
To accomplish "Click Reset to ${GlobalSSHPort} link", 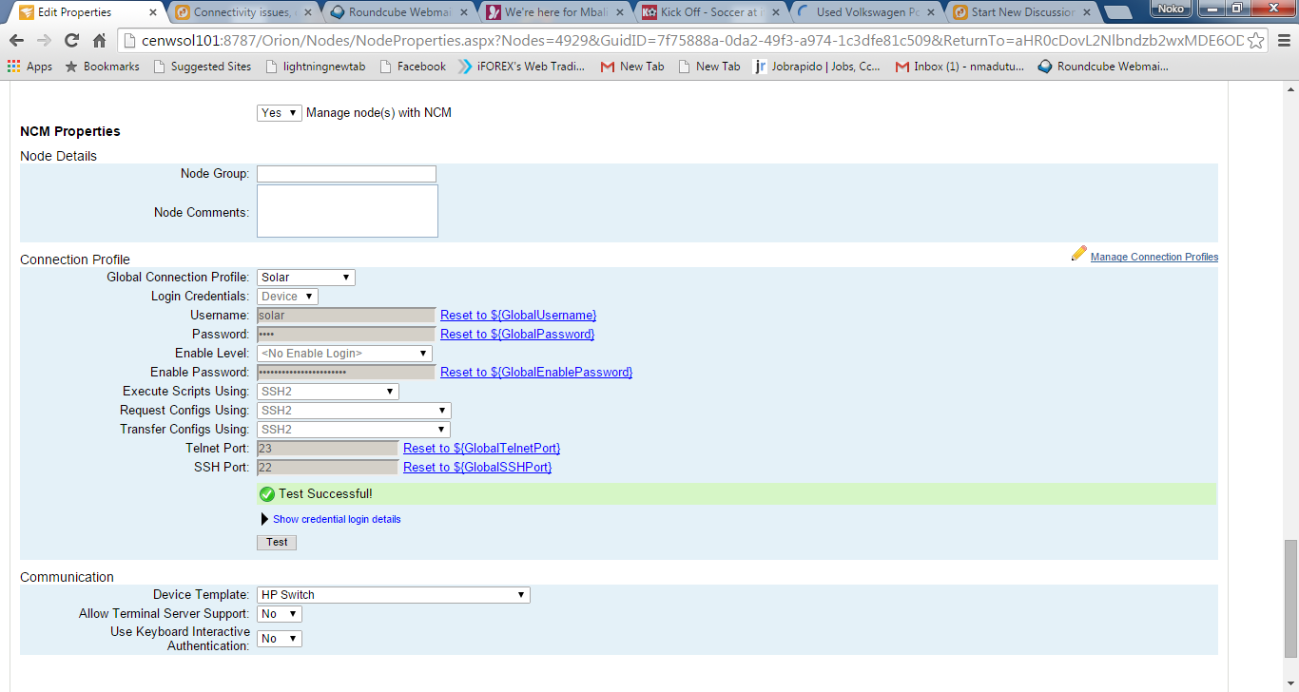I will point(477,467).
